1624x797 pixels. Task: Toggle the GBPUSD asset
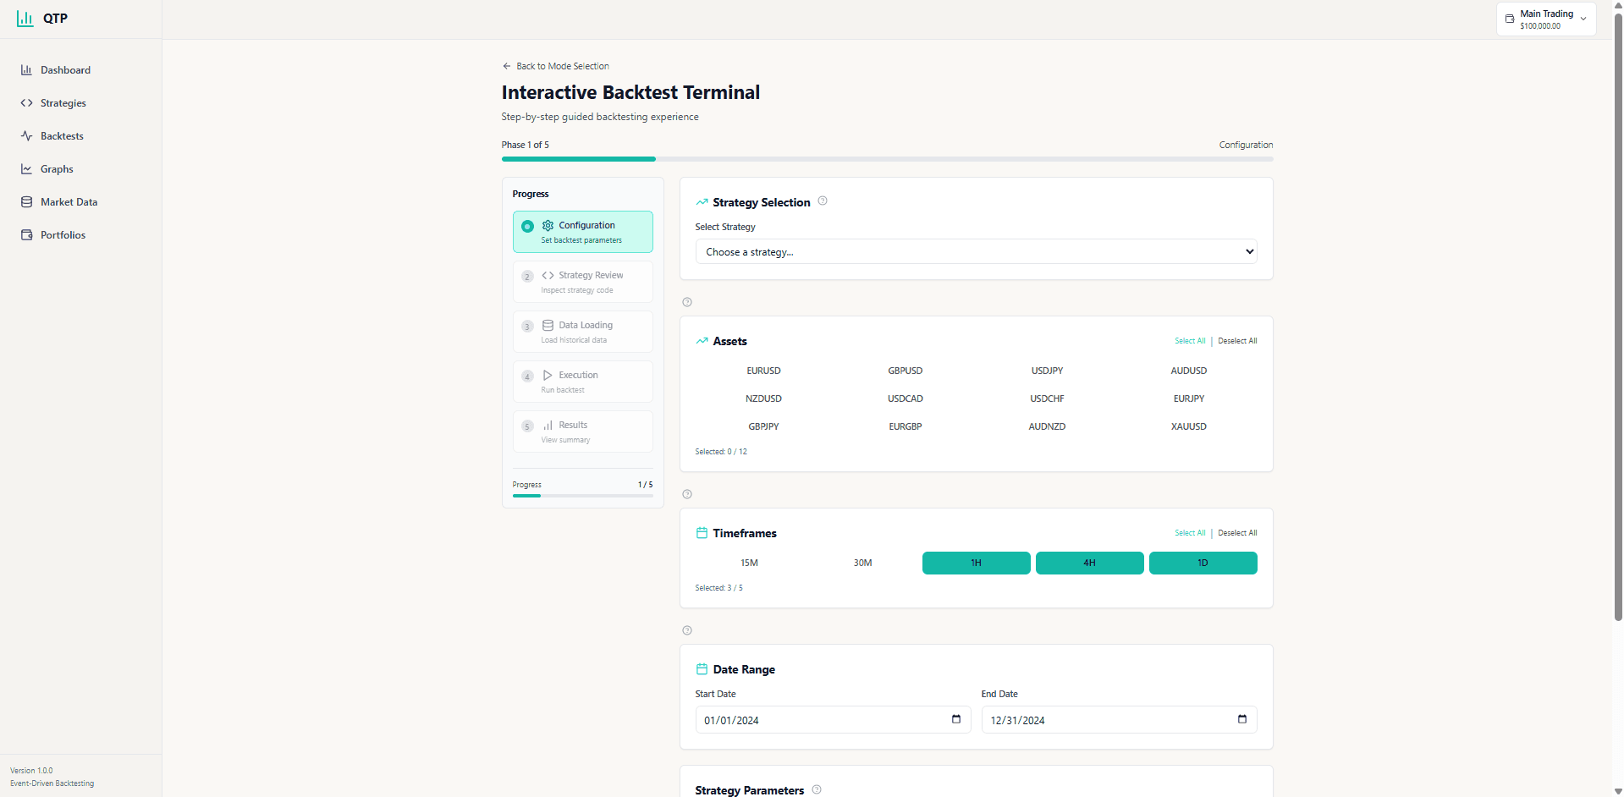[x=905, y=371]
